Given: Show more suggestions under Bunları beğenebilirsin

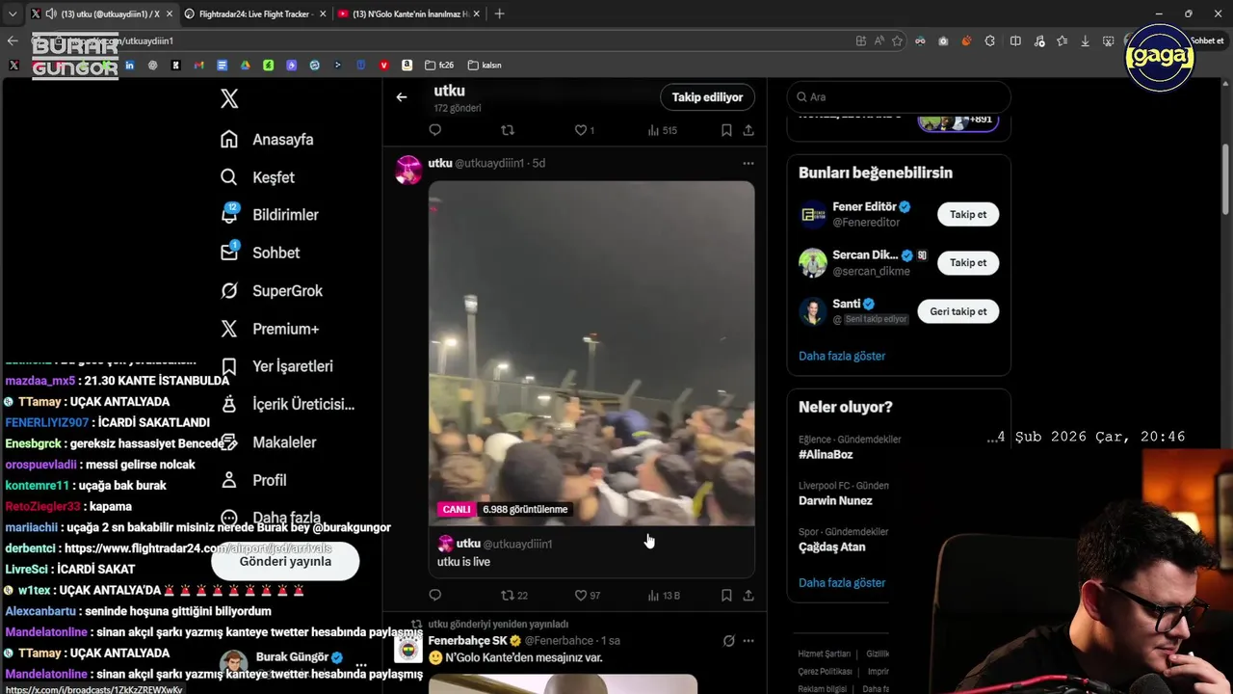Looking at the screenshot, I should pos(842,356).
